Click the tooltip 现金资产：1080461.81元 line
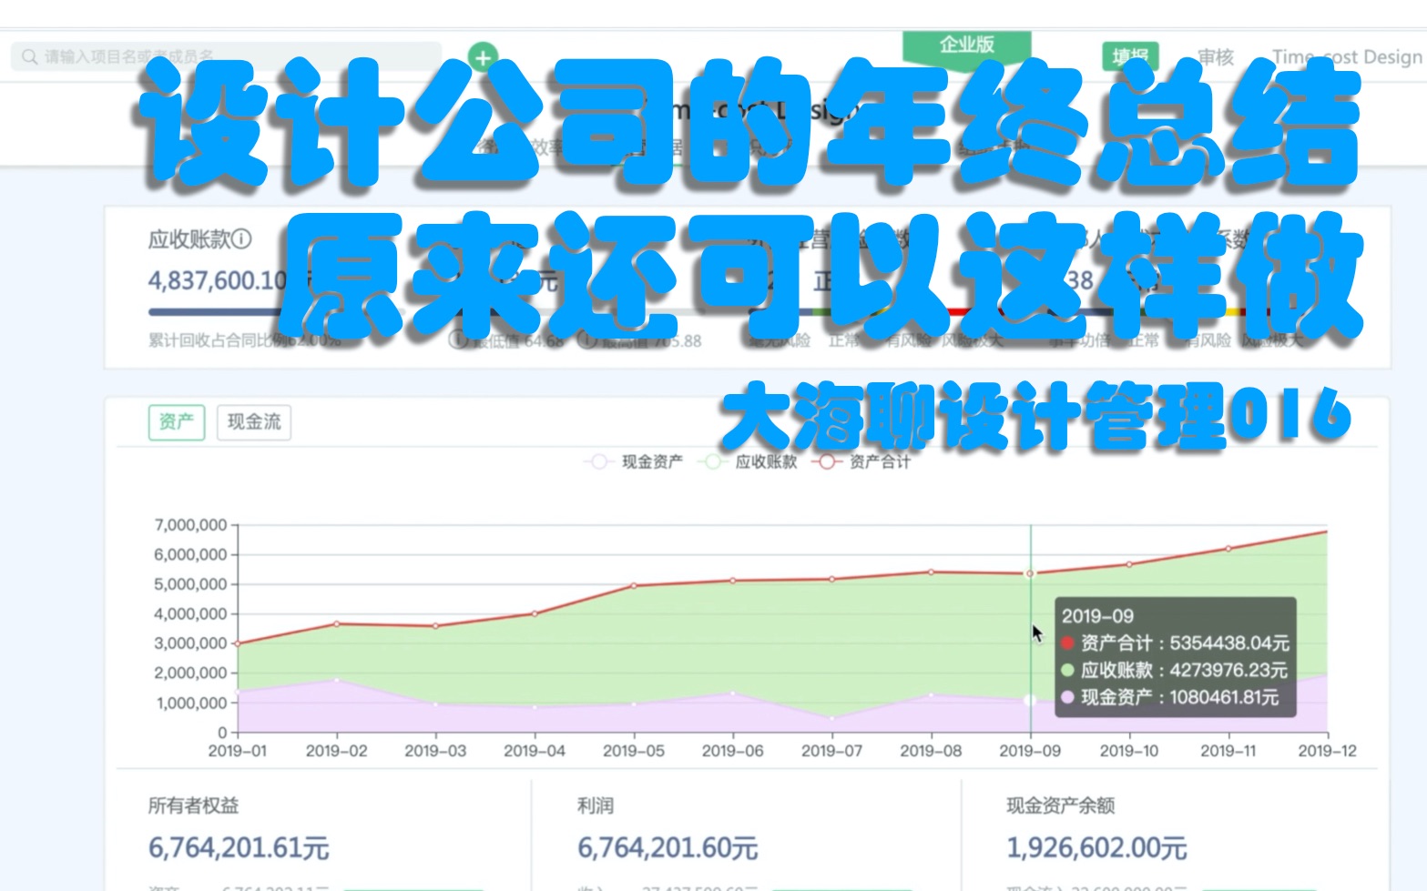 pyautogui.click(x=1170, y=698)
